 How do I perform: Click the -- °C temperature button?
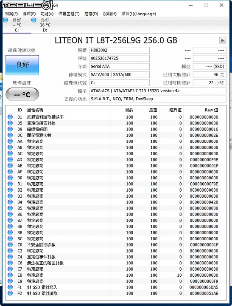click(22, 94)
